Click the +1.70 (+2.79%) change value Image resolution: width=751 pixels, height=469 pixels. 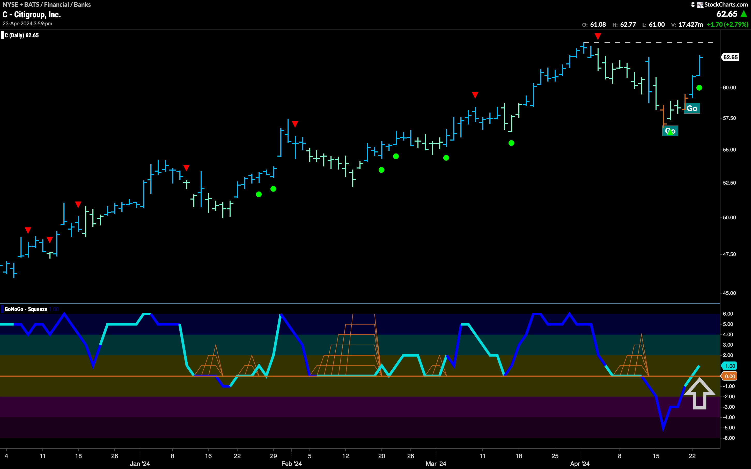click(727, 25)
